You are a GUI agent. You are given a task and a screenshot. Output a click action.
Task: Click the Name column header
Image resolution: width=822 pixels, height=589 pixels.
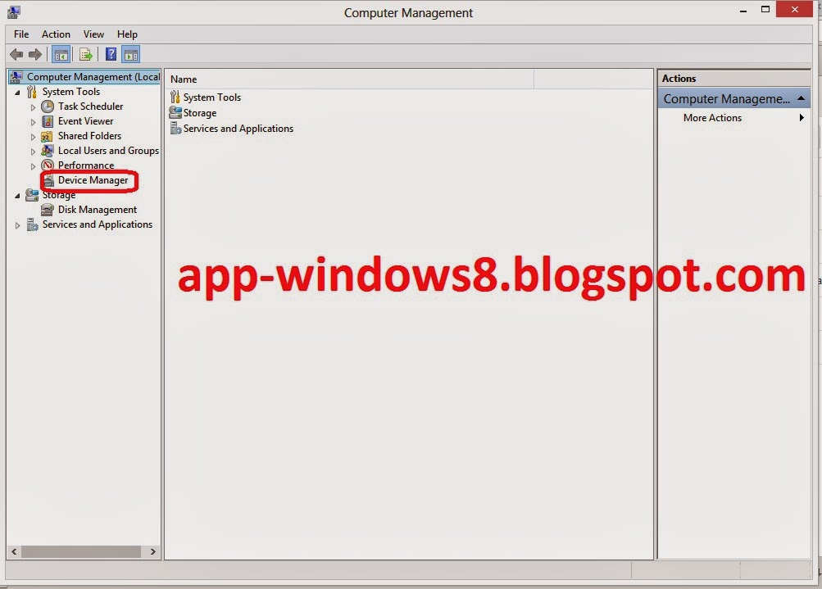point(349,79)
